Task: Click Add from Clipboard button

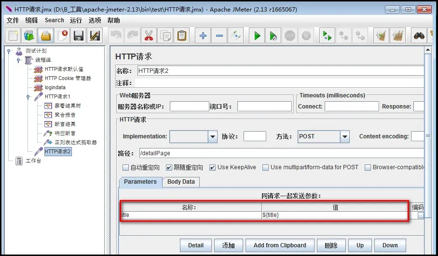Action: [280, 245]
